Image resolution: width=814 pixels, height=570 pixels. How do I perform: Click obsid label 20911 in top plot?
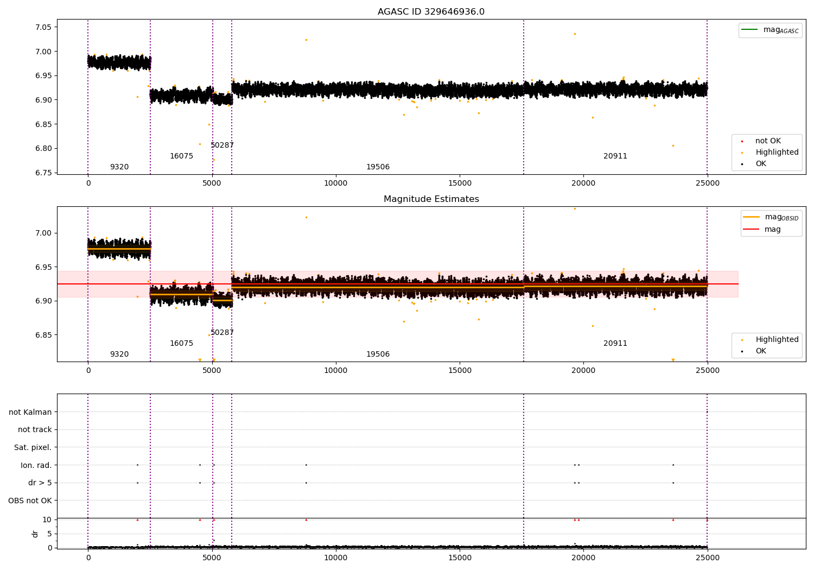(x=615, y=156)
